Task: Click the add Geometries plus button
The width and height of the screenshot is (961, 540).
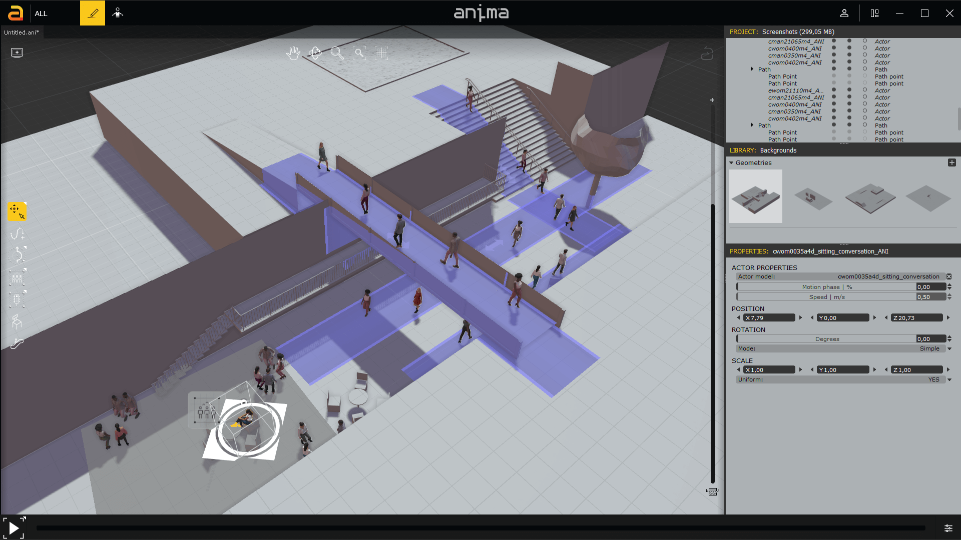Action: click(952, 162)
